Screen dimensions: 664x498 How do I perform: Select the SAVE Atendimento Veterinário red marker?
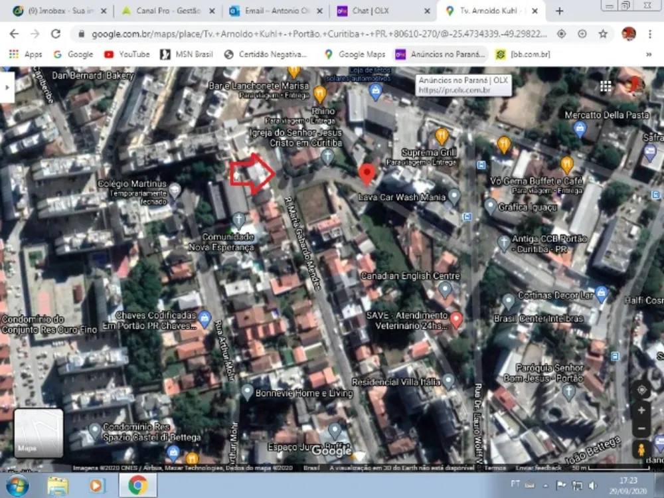[x=456, y=320]
